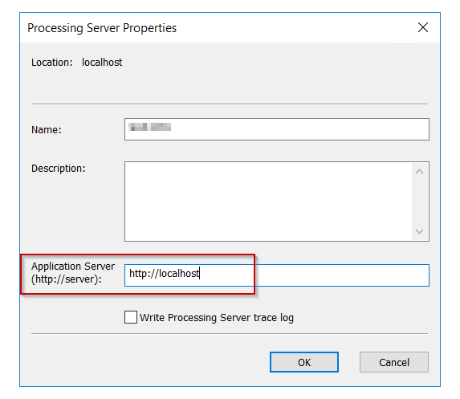Click the localhost location value text
This screenshot has height=399, width=460.
click(x=102, y=62)
